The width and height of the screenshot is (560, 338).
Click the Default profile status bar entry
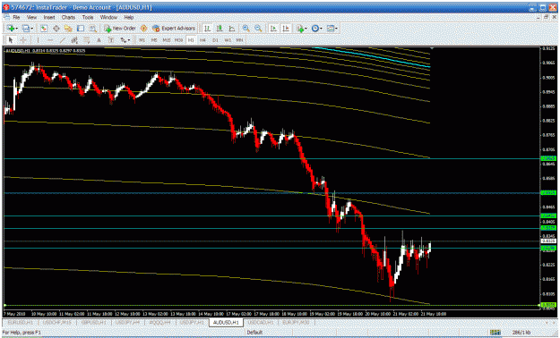pyautogui.click(x=254, y=333)
